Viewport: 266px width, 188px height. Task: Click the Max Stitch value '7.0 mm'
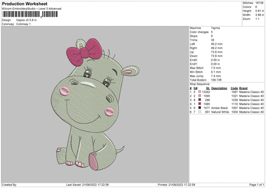(x=216, y=68)
